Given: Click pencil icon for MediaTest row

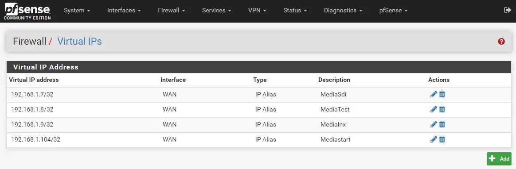Looking at the screenshot, I should point(434,109).
